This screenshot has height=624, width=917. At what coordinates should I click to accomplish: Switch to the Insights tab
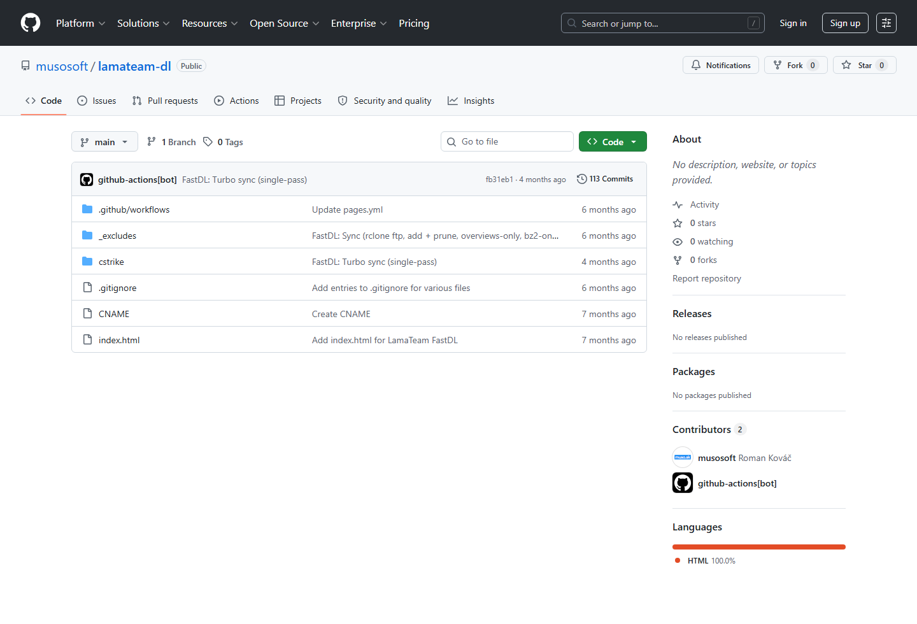click(471, 101)
